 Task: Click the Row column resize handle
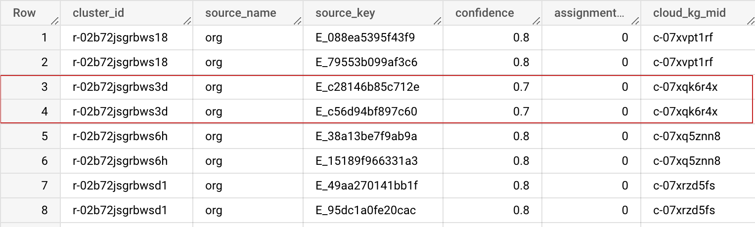pyautogui.click(x=54, y=21)
